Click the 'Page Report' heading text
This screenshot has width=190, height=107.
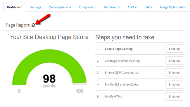coord(18,25)
